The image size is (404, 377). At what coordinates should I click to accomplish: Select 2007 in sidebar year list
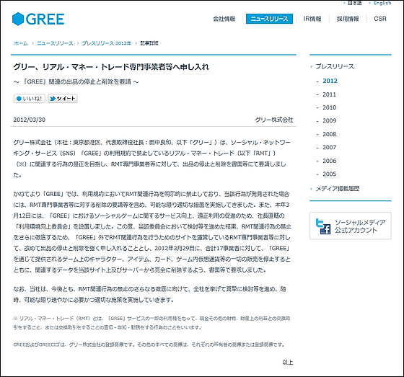pos(329,147)
